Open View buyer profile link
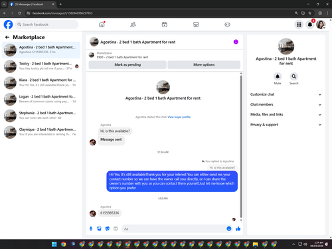This screenshot has width=332, height=249. click(179, 117)
